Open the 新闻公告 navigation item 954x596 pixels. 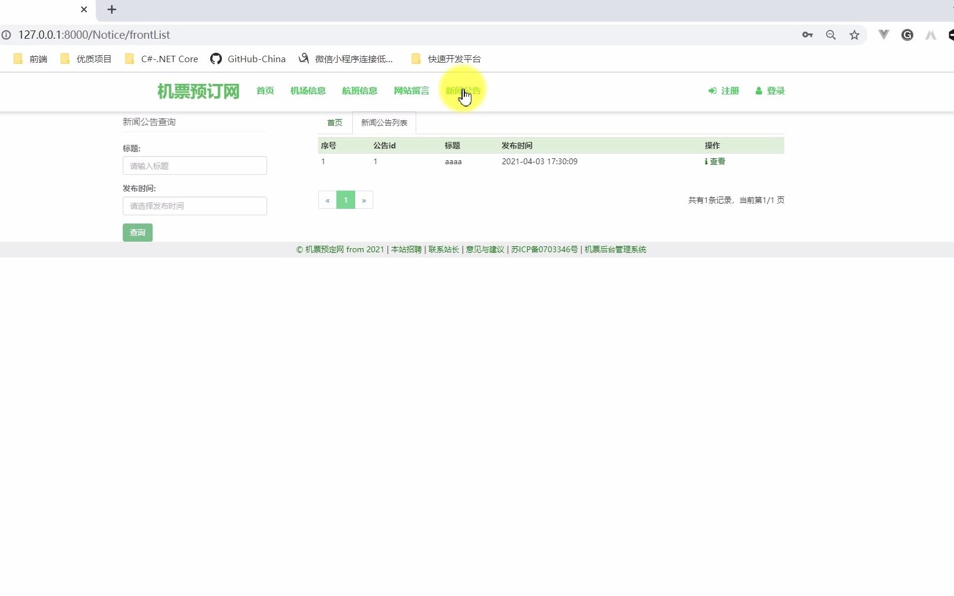(x=463, y=91)
